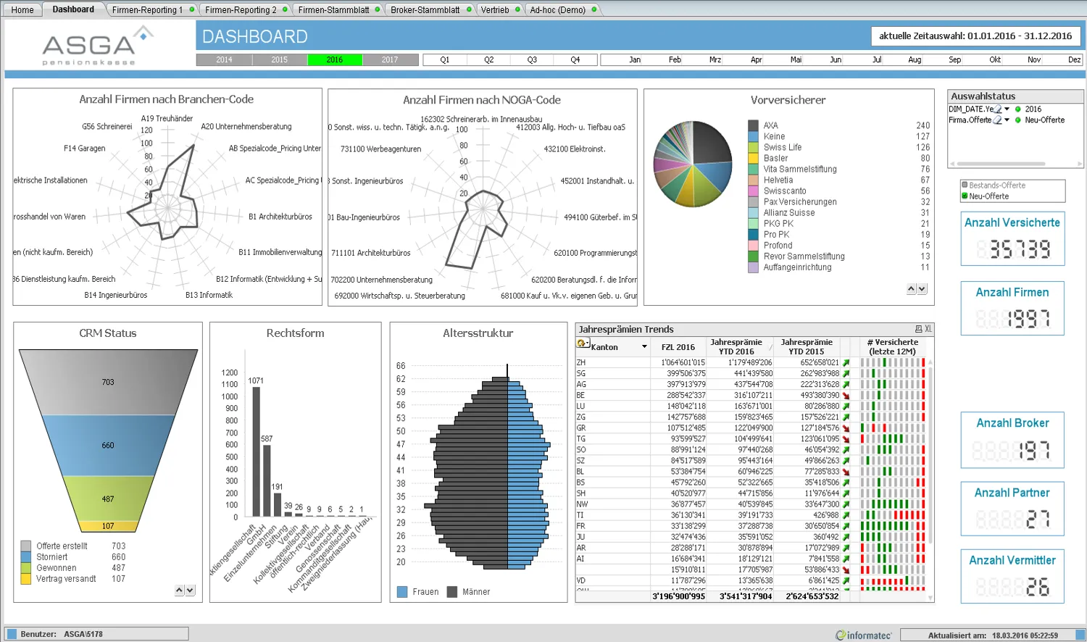The height and width of the screenshot is (642, 1087).
Task: Open the Firma.Offerte dropdown arrow
Action: tap(1007, 120)
